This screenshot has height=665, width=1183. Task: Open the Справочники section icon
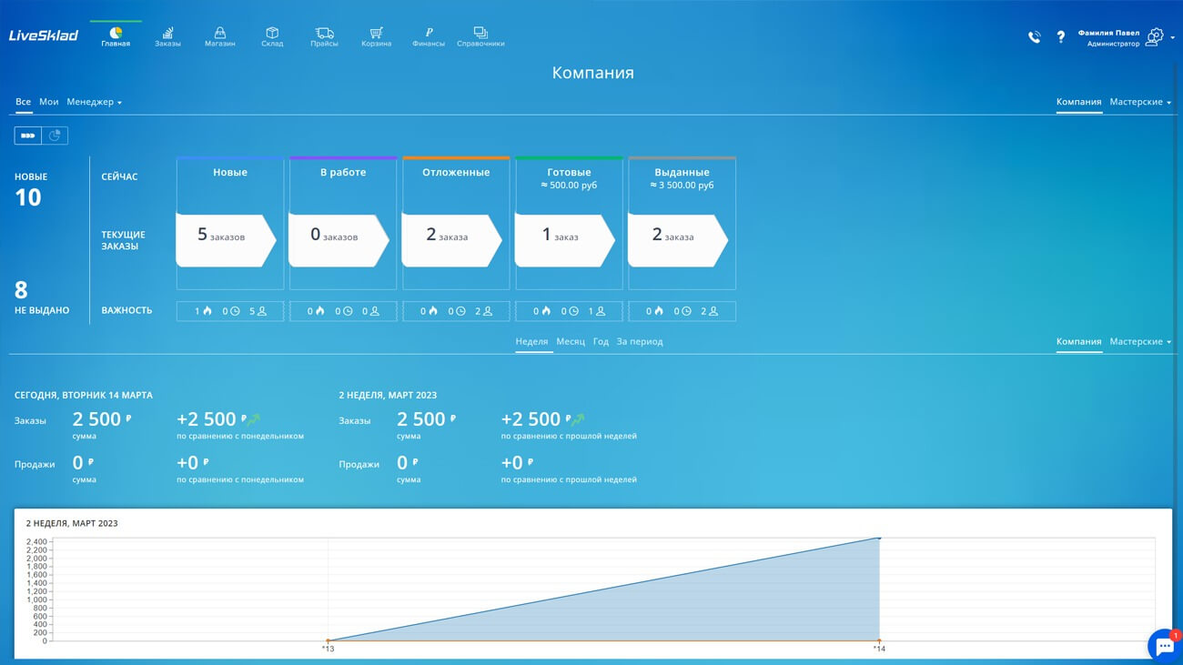pos(480,34)
